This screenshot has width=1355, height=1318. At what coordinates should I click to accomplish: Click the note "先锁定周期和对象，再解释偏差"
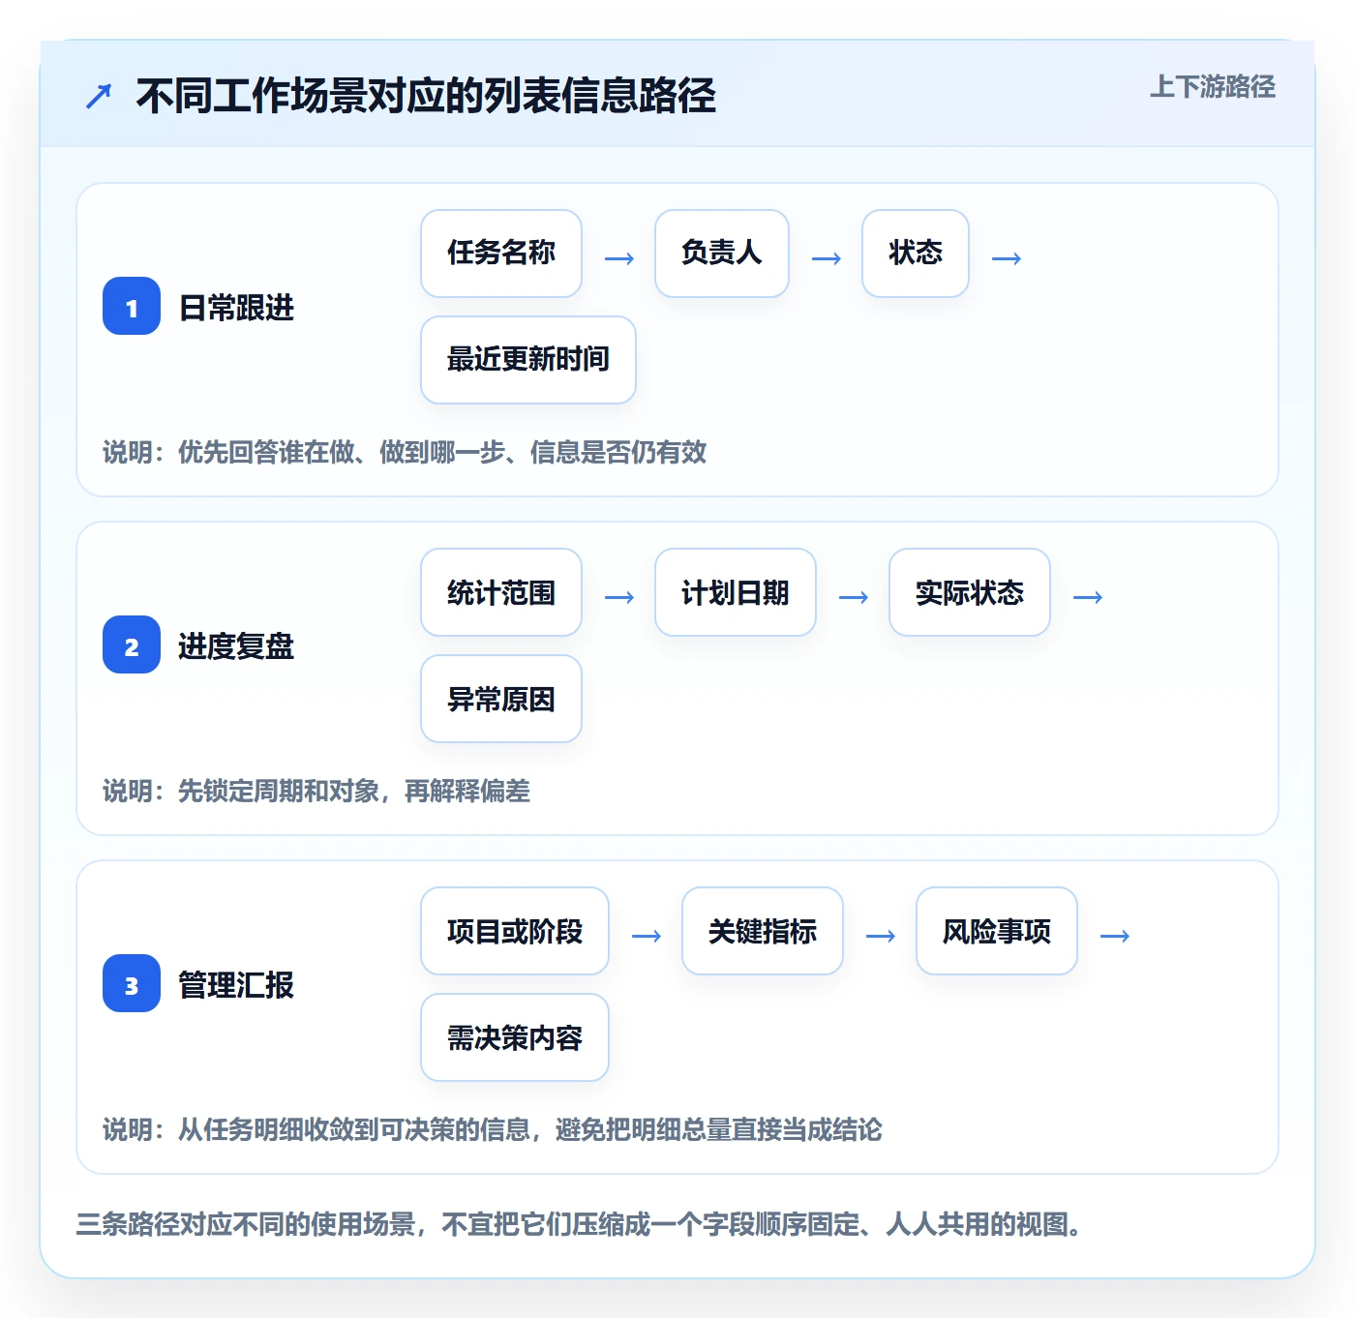[x=354, y=791]
